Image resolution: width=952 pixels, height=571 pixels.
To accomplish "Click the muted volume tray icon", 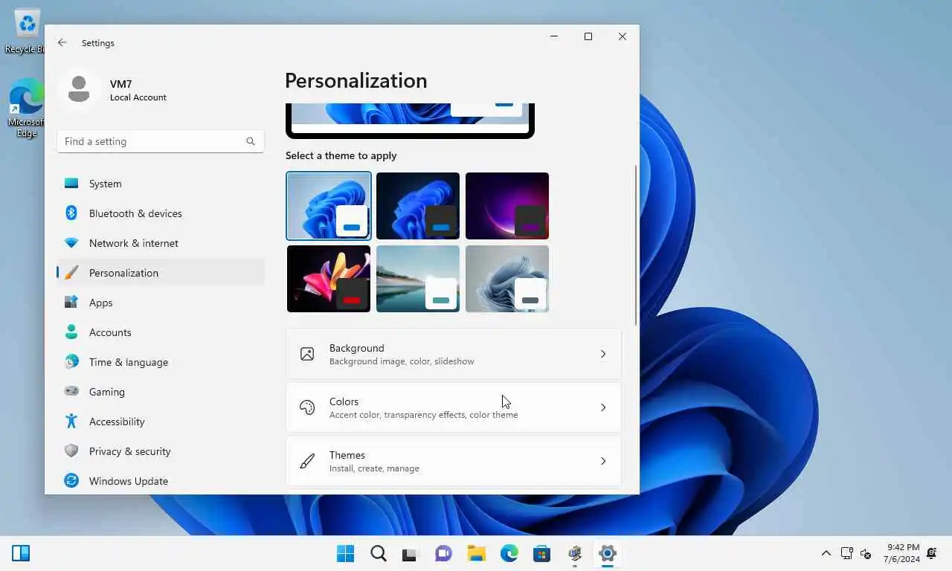I will pos(866,553).
